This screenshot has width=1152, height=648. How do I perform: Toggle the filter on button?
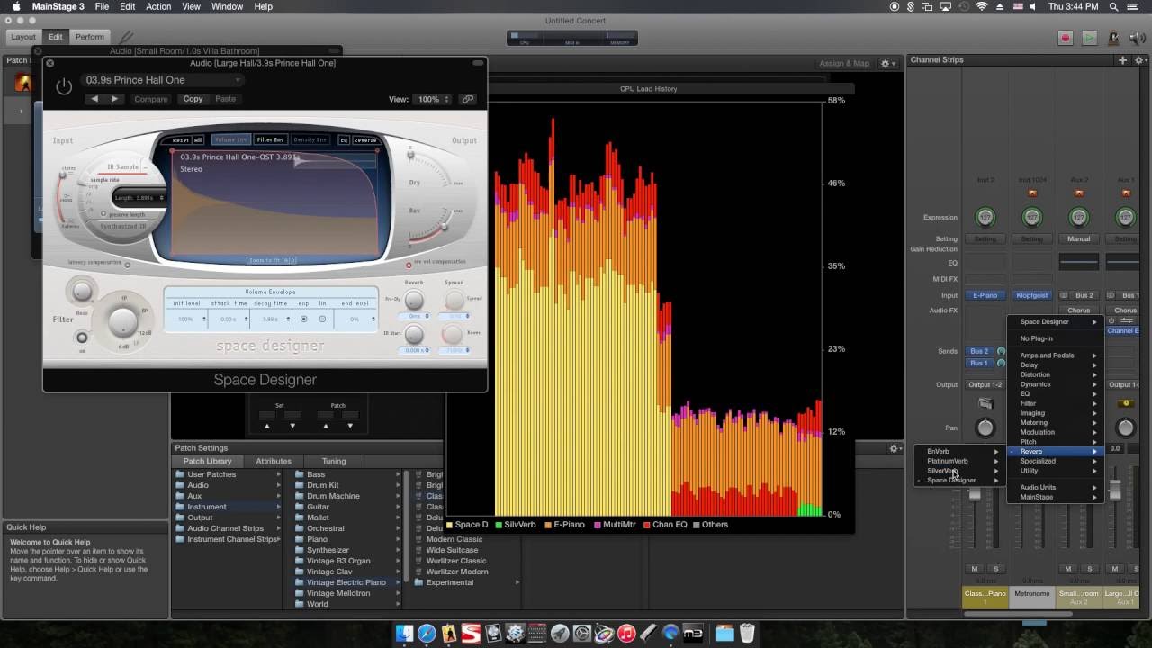click(82, 338)
